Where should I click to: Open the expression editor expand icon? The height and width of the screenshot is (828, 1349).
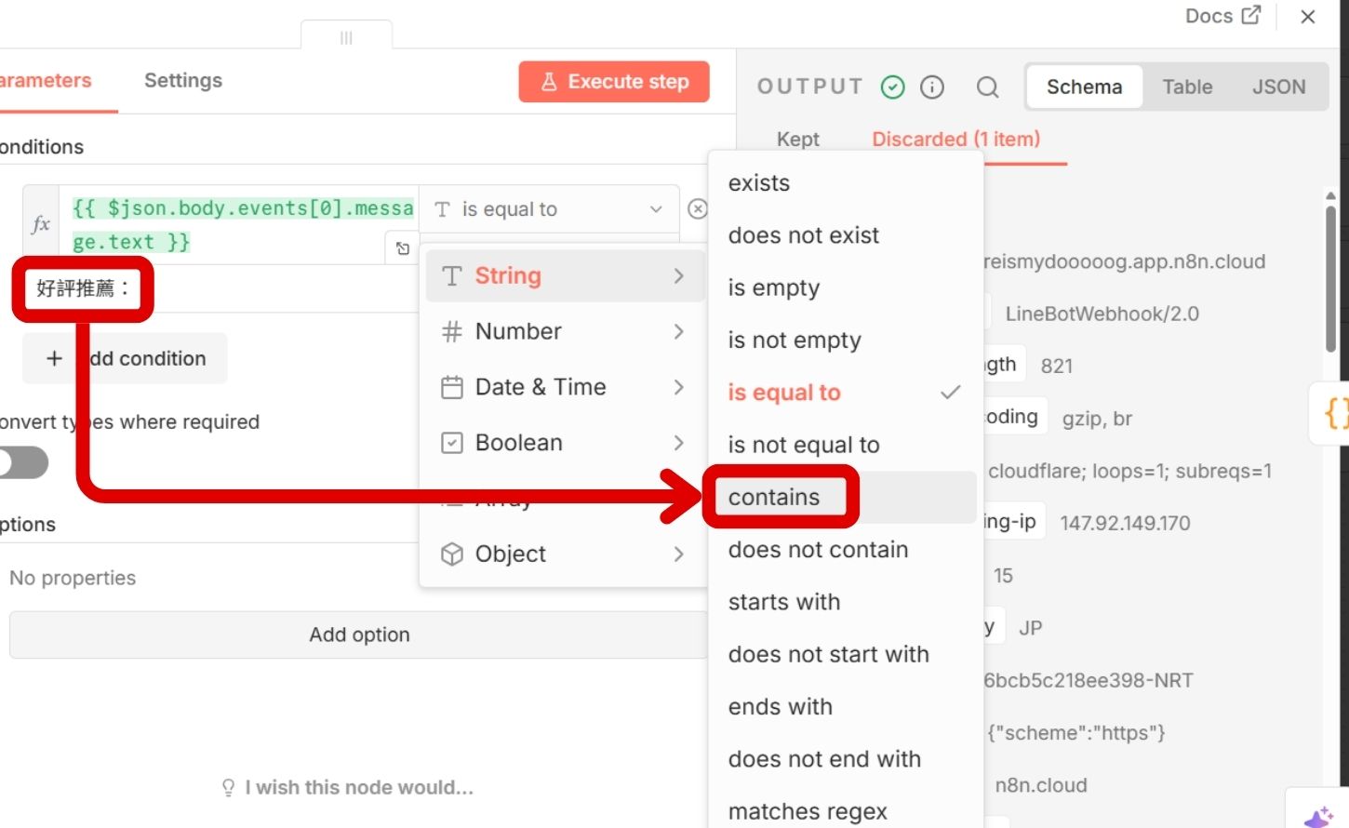(x=403, y=248)
